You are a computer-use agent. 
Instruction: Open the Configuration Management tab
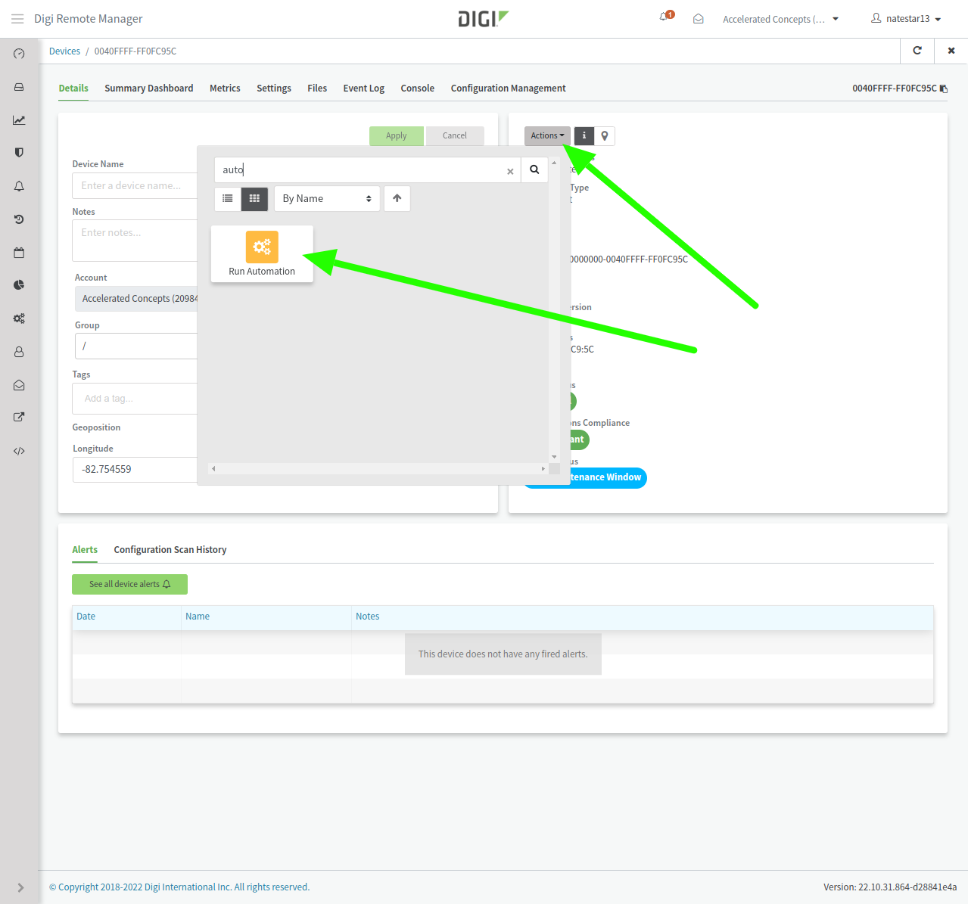[509, 89]
